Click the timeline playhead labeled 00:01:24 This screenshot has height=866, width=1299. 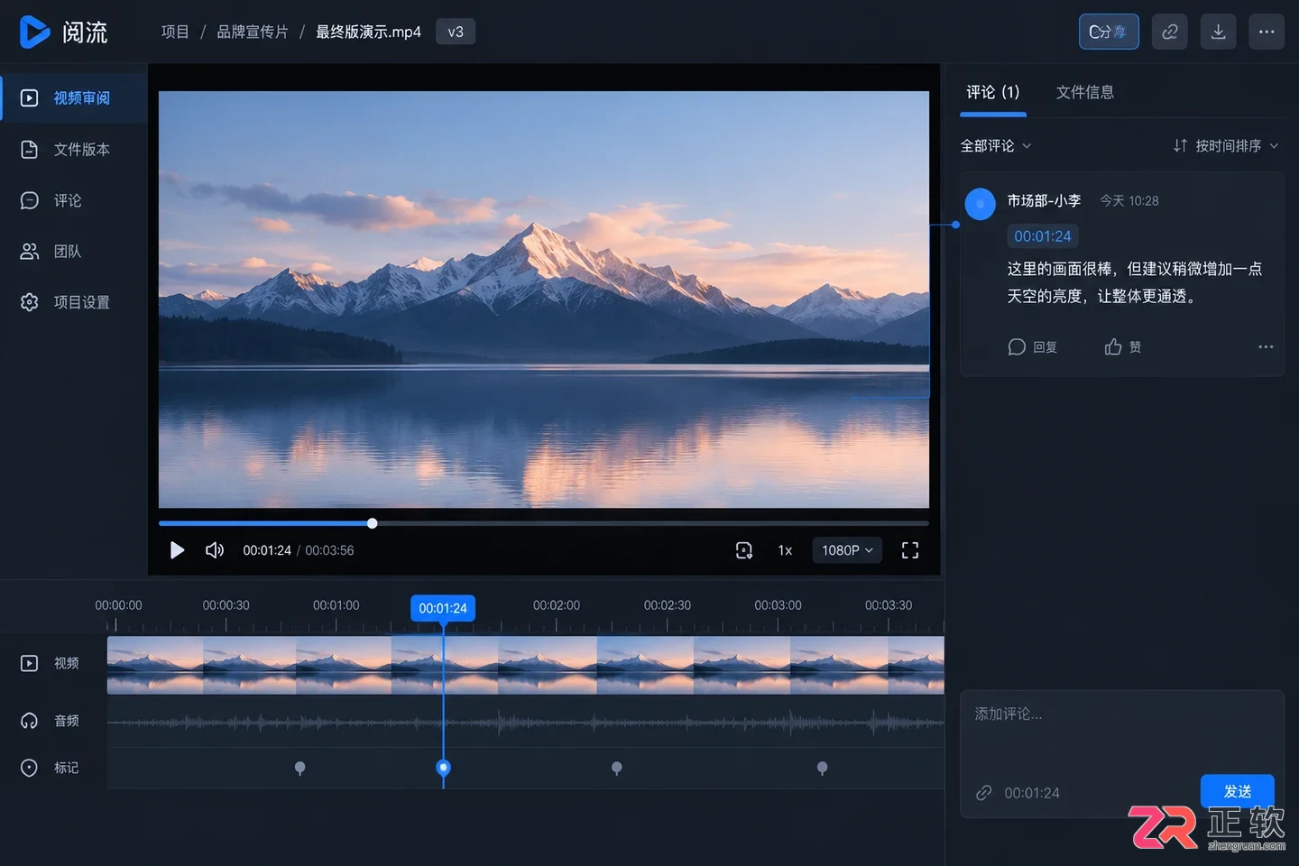pyautogui.click(x=443, y=608)
